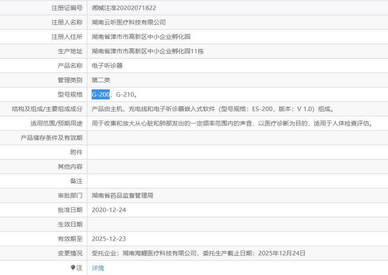Image resolution: width=388 pixels, height=275 pixels.
Task: Click the 结构及组成/主要组成成分 label
Action: (x=47, y=109)
